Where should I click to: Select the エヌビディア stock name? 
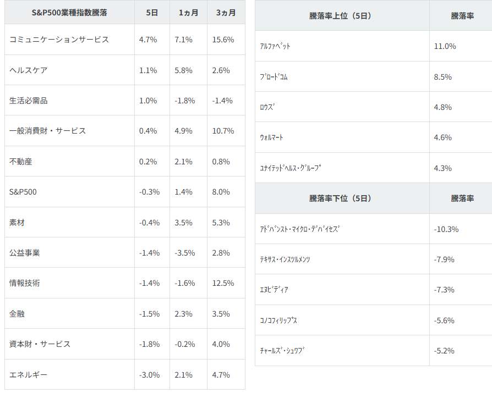point(274,290)
